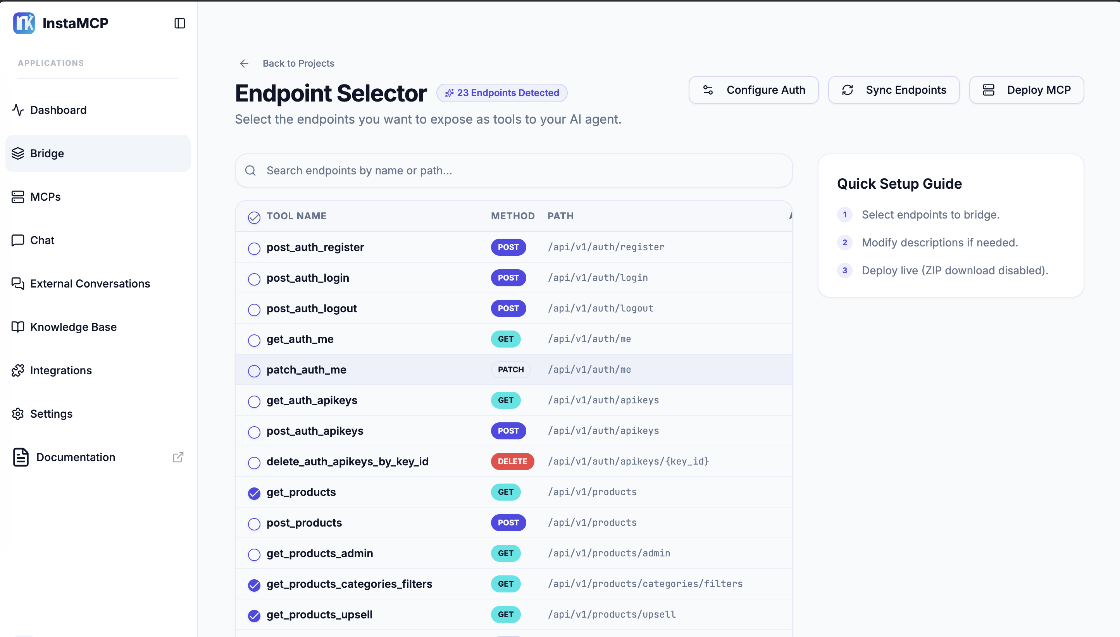Select the get_products_admin endpoint checkbox
Screen dimensions: 1120x637
[x=254, y=555]
